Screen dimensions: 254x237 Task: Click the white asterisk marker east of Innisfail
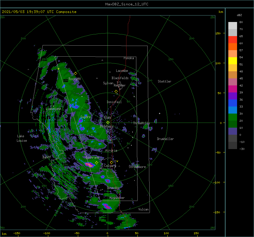click(134, 97)
